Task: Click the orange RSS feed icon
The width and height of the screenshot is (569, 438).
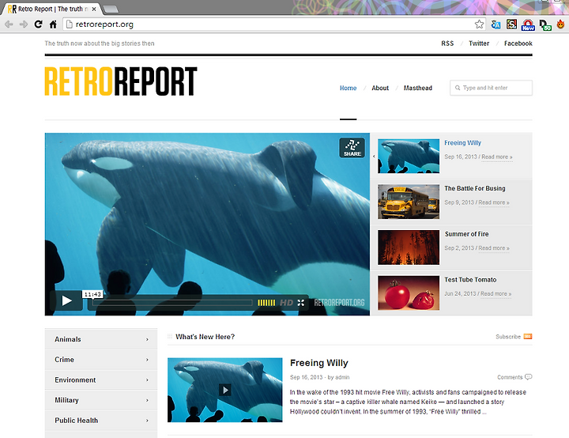Action: [528, 337]
